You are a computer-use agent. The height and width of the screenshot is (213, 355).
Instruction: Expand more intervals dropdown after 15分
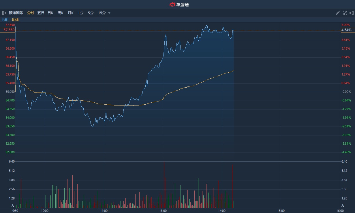[109, 13]
